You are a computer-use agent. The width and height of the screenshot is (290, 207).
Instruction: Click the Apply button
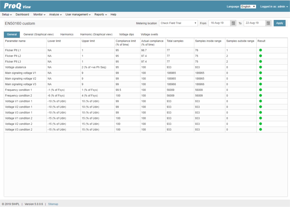(x=279, y=23)
